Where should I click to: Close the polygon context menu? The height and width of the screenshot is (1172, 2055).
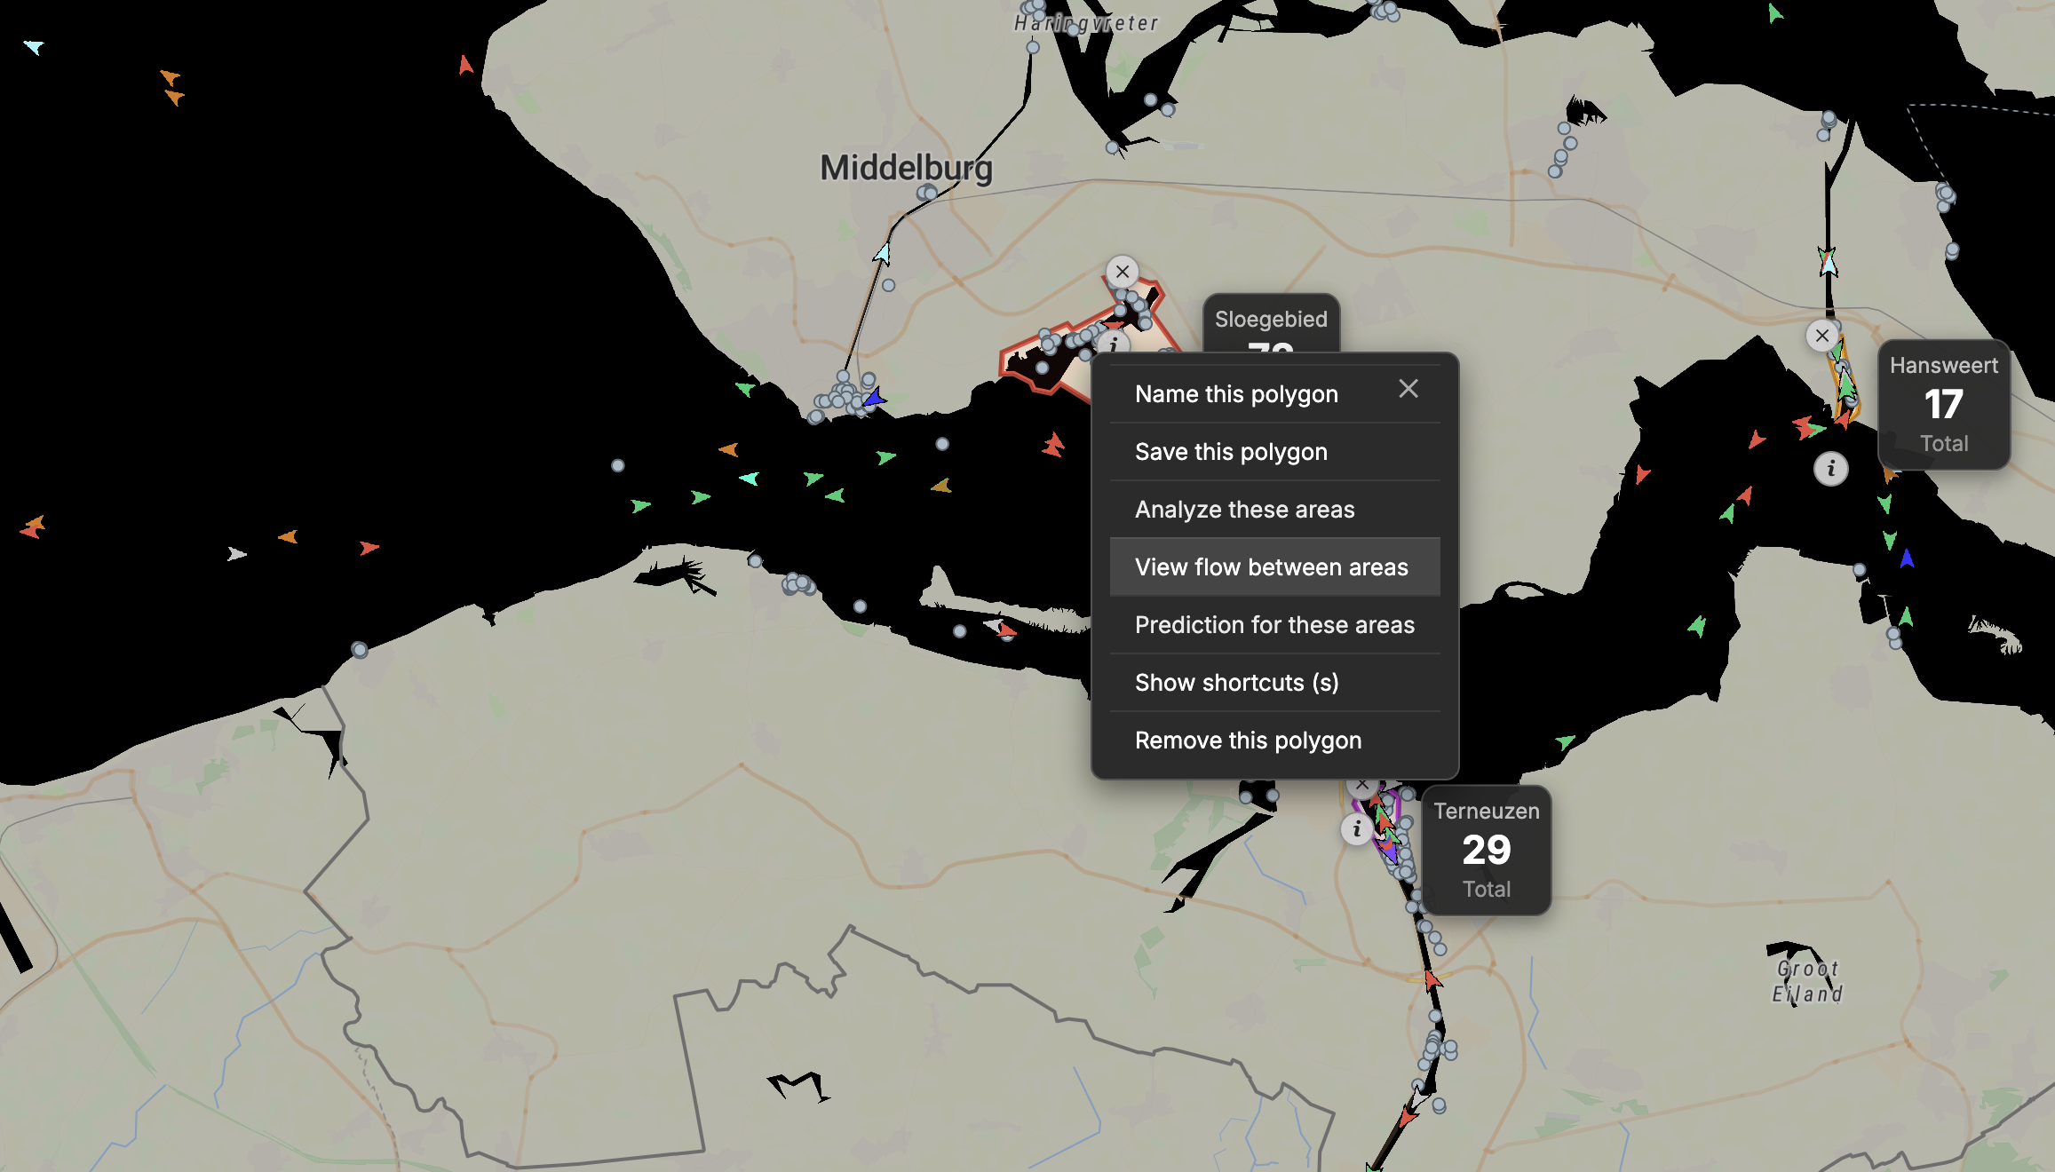[1408, 389]
